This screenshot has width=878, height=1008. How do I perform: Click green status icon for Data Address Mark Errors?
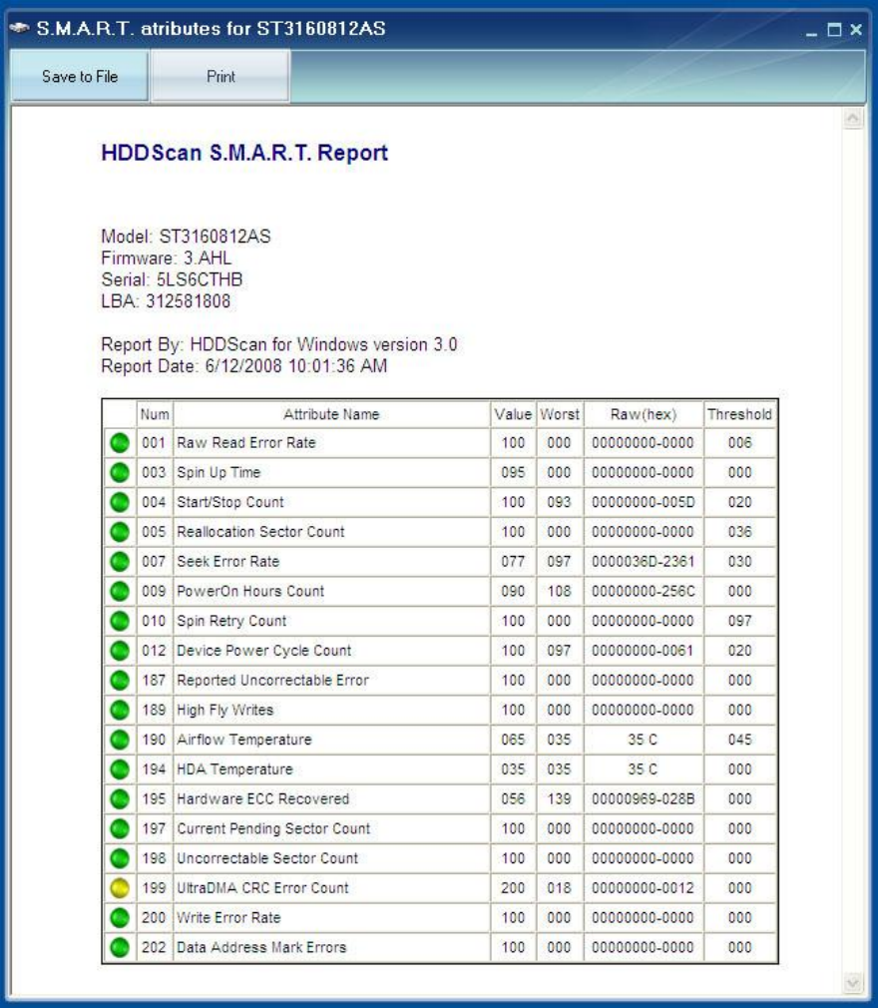pos(120,947)
